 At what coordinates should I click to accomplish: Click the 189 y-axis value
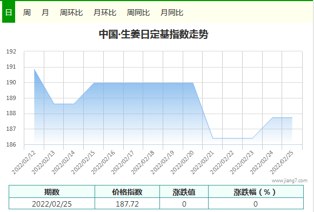point(11,98)
